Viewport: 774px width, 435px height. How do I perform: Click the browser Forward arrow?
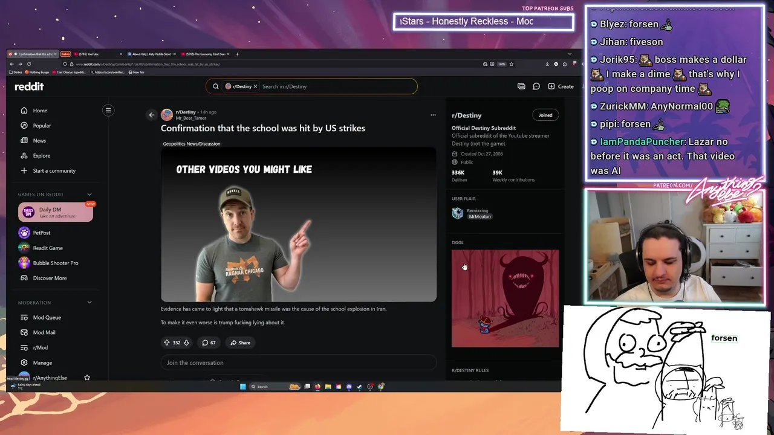pyautogui.click(x=20, y=64)
